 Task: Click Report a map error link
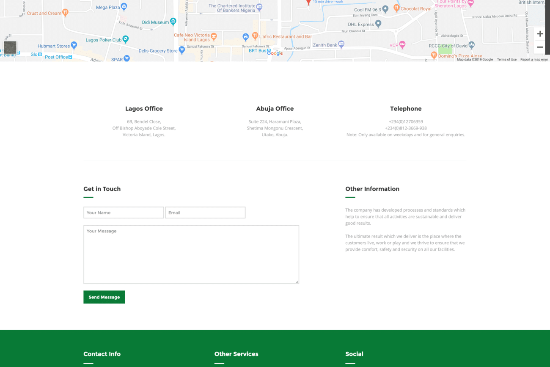(x=534, y=60)
